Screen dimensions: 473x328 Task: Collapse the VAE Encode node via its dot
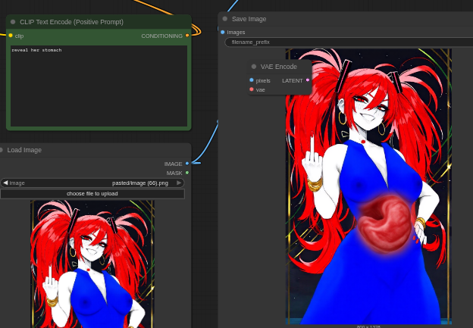point(254,67)
